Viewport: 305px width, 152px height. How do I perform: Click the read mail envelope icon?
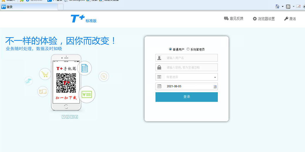point(298,6)
